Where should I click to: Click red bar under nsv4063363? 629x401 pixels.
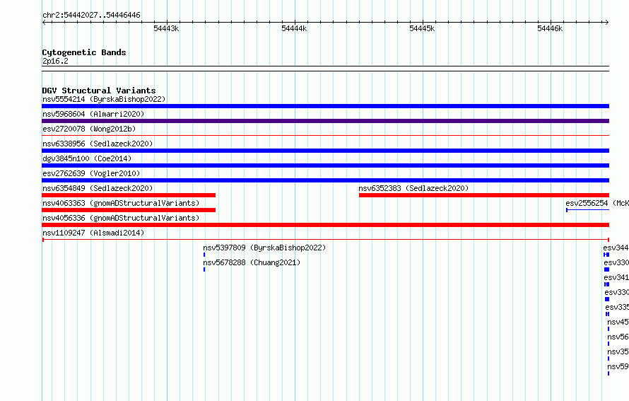pyautogui.click(x=129, y=210)
